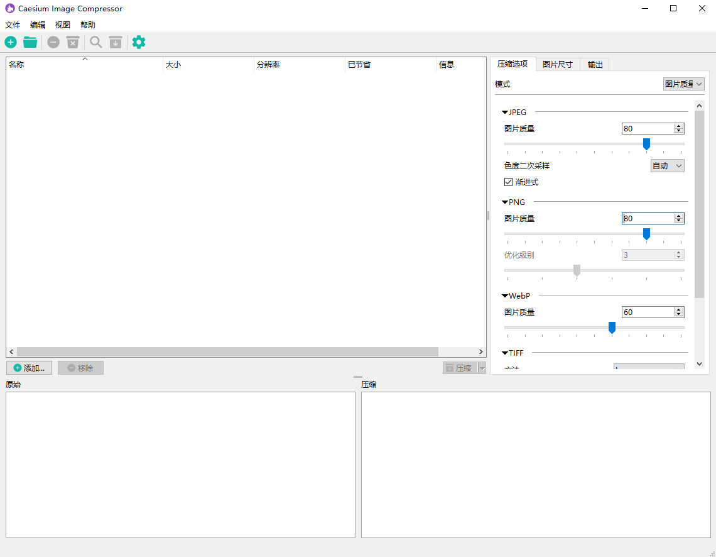This screenshot has height=557, width=716.
Task: Switch to the 输出 tab
Action: [595, 64]
